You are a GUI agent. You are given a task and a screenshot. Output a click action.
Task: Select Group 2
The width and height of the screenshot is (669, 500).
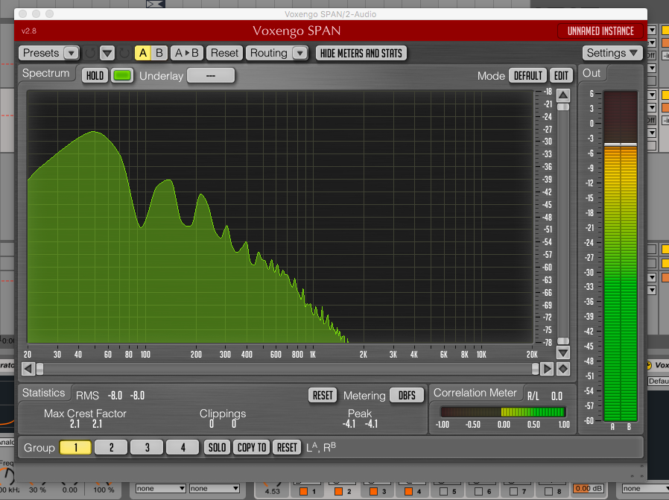[x=111, y=448]
